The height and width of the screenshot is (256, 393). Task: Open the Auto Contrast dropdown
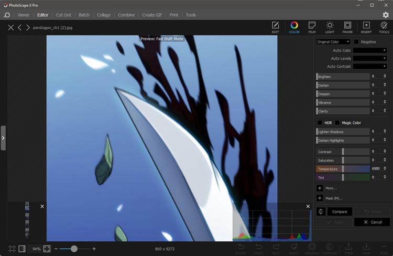point(370,67)
